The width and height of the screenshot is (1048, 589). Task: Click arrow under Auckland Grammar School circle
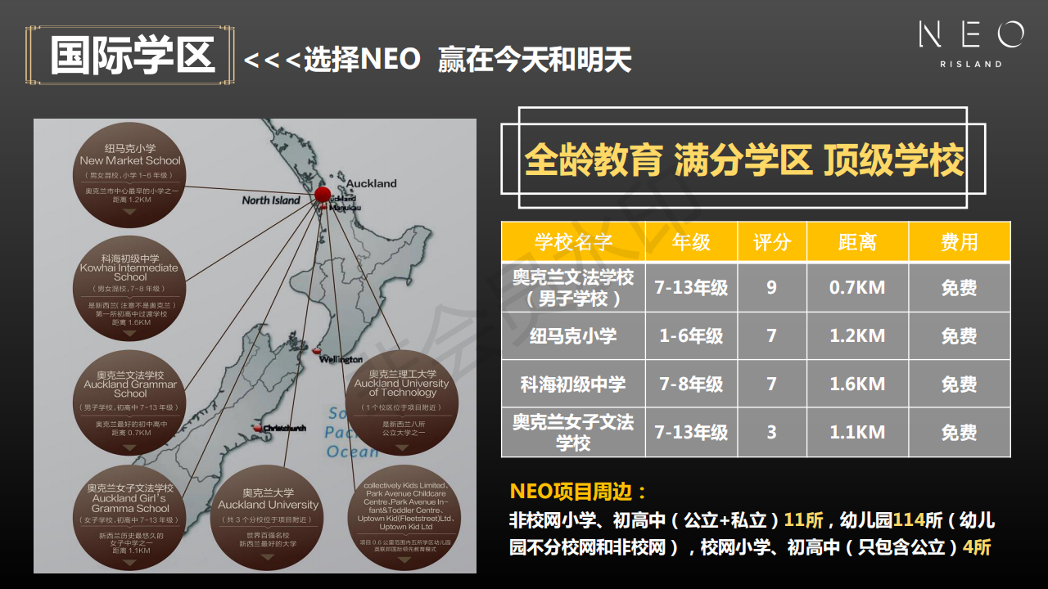pos(129,447)
